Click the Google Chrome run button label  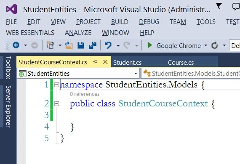(179, 46)
